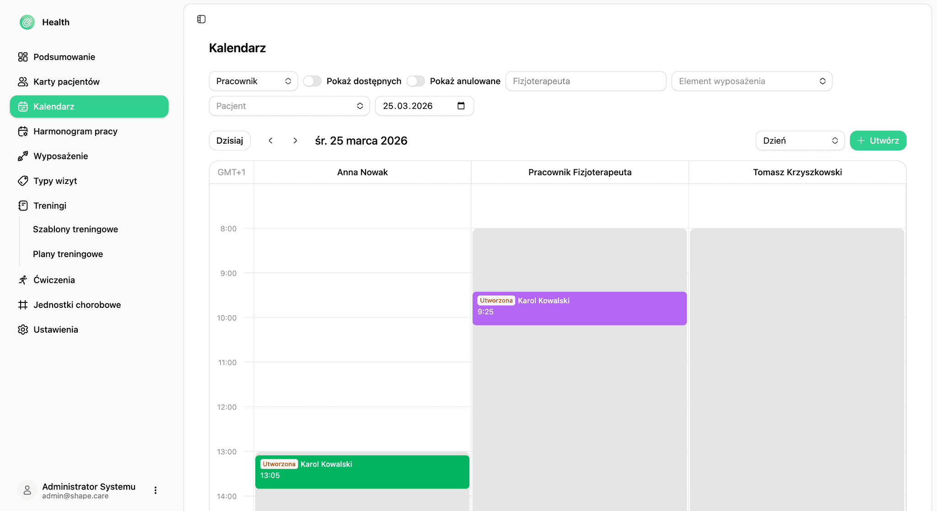The image size is (937, 511).
Task: Click the Ustawienia gear icon
Action: click(23, 329)
